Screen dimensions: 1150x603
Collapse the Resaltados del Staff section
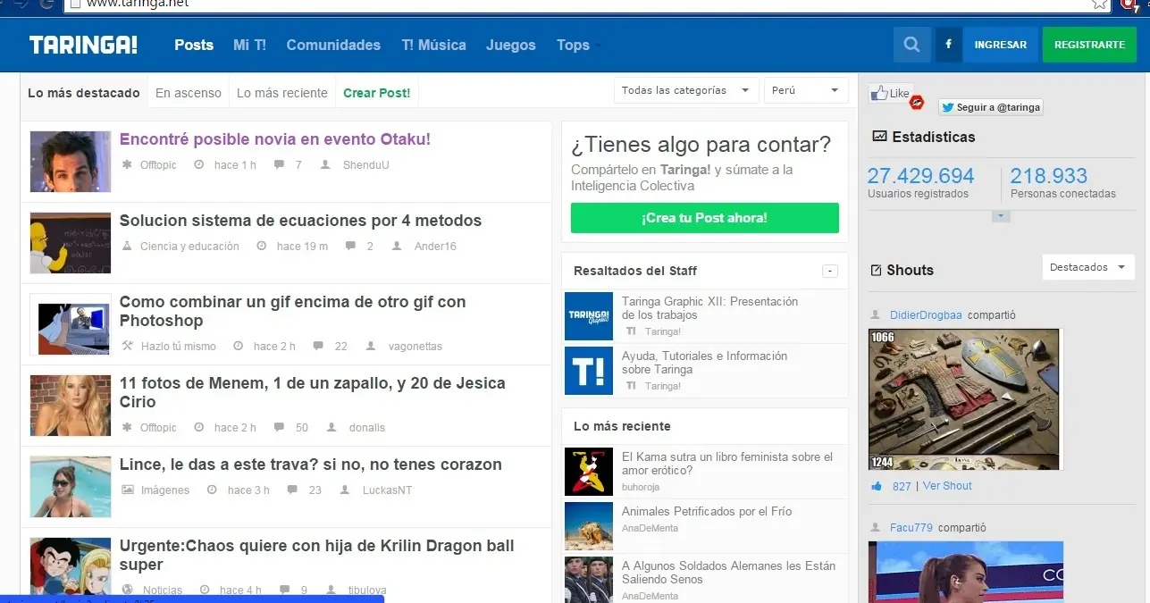tap(830, 271)
